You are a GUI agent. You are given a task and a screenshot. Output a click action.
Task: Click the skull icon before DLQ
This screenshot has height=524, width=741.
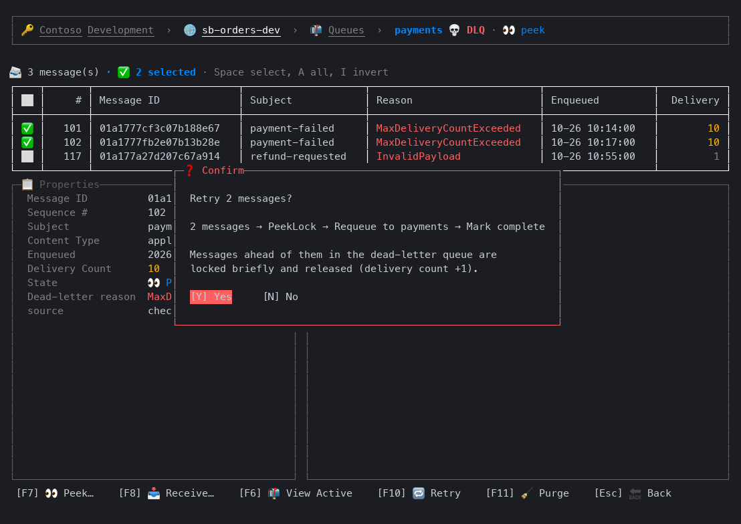(x=454, y=30)
